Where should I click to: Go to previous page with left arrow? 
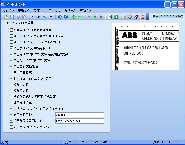(x=39, y=17)
